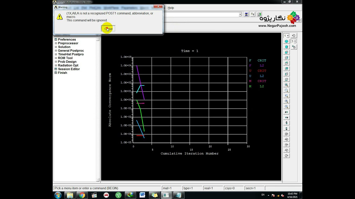The image size is (355, 199).
Task: Click the Fit View magnifier icon
Action: tap(286, 85)
